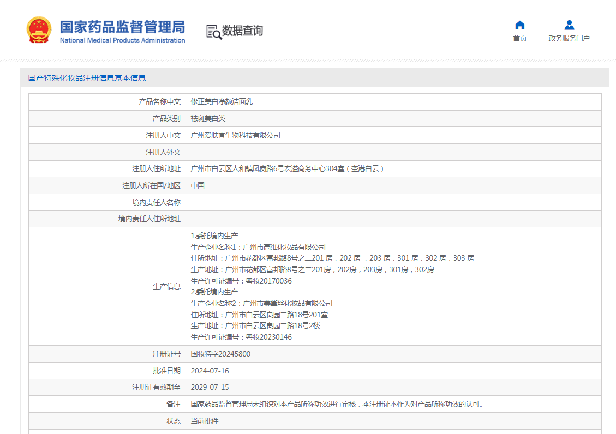Click the 国产特殊化妆品注册信息基本信息 section header
The image size is (616, 434).
click(87, 78)
